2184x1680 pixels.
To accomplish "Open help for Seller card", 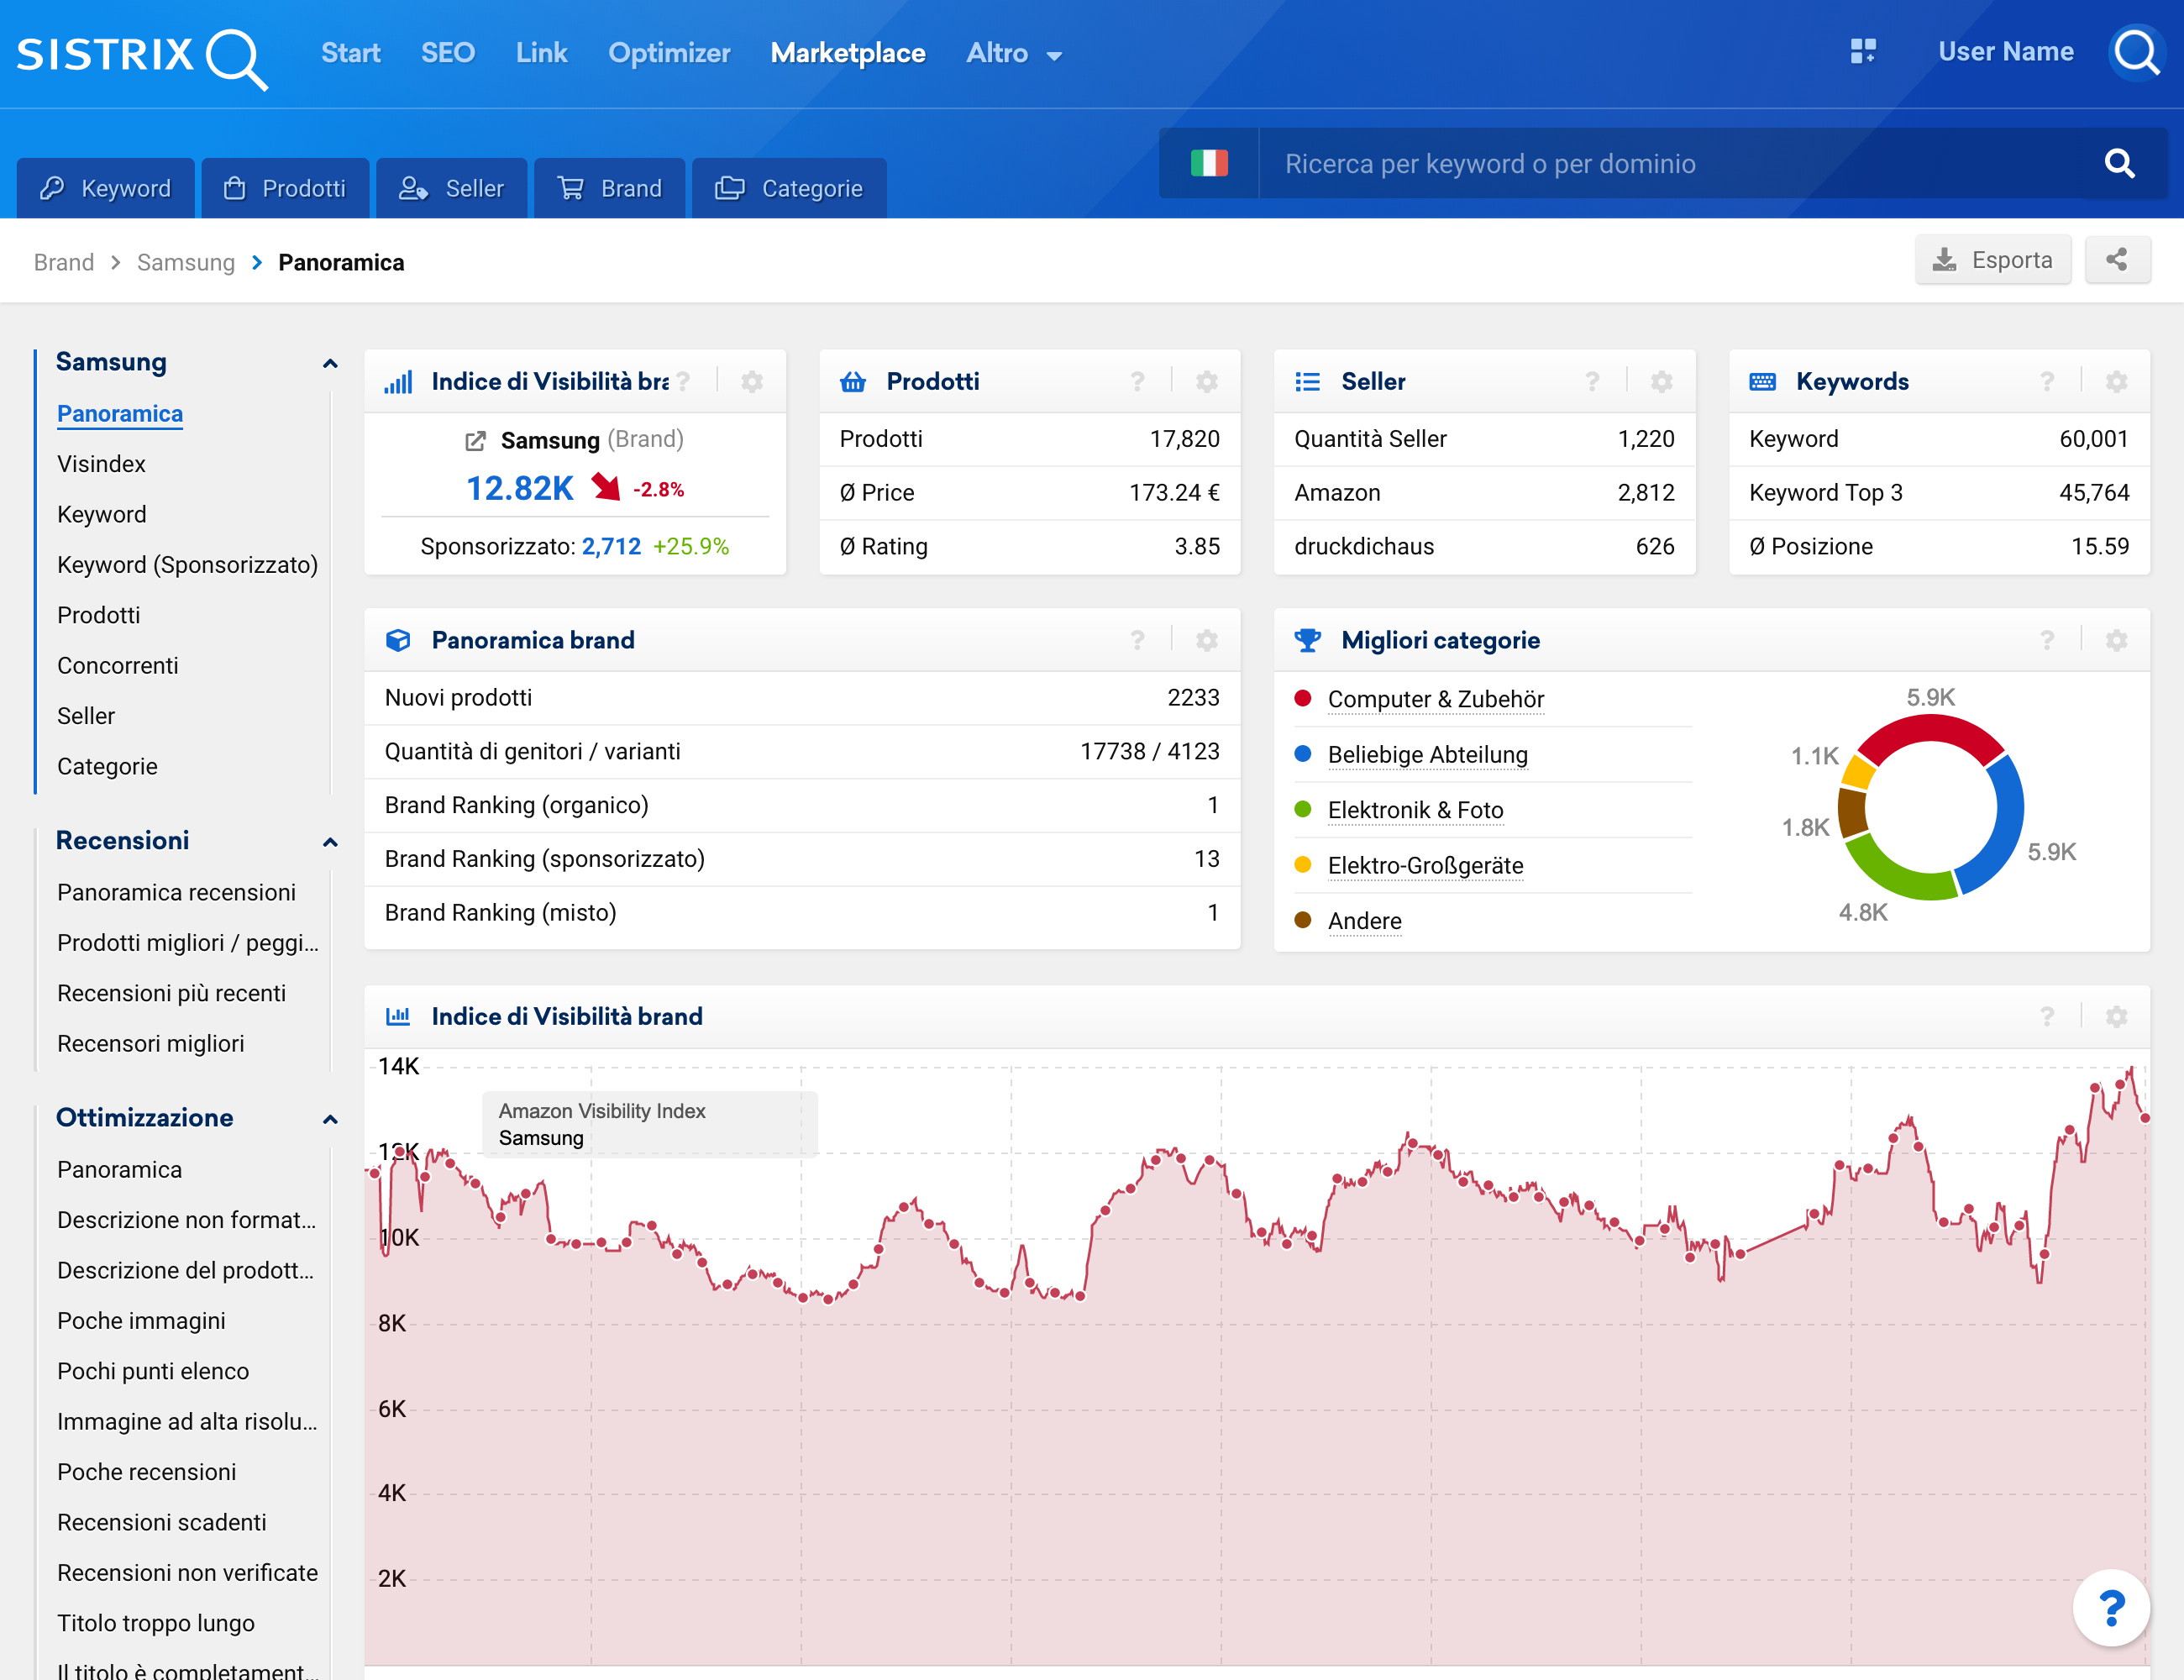I will click(1592, 381).
